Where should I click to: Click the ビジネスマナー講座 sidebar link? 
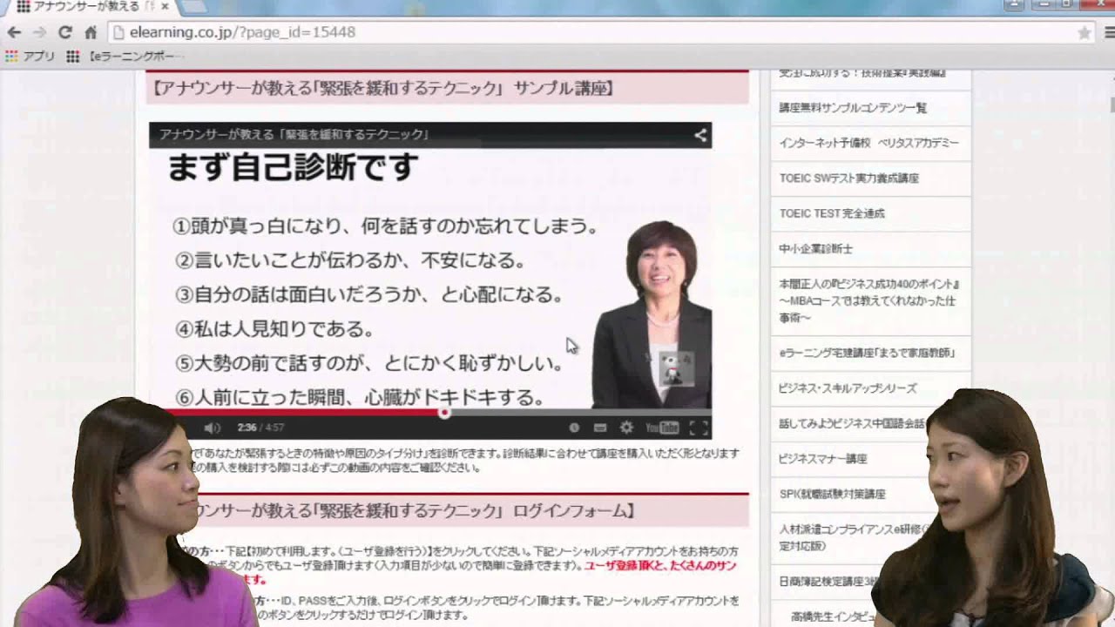(822, 458)
